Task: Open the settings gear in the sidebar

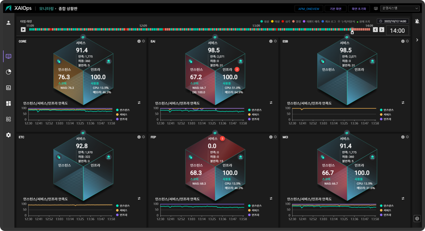Action: [9, 135]
